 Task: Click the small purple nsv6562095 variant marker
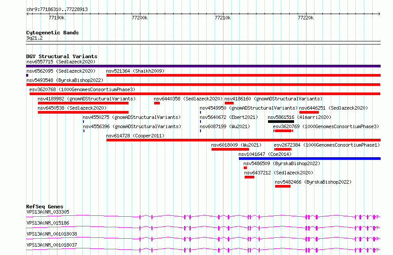coord(27,75)
